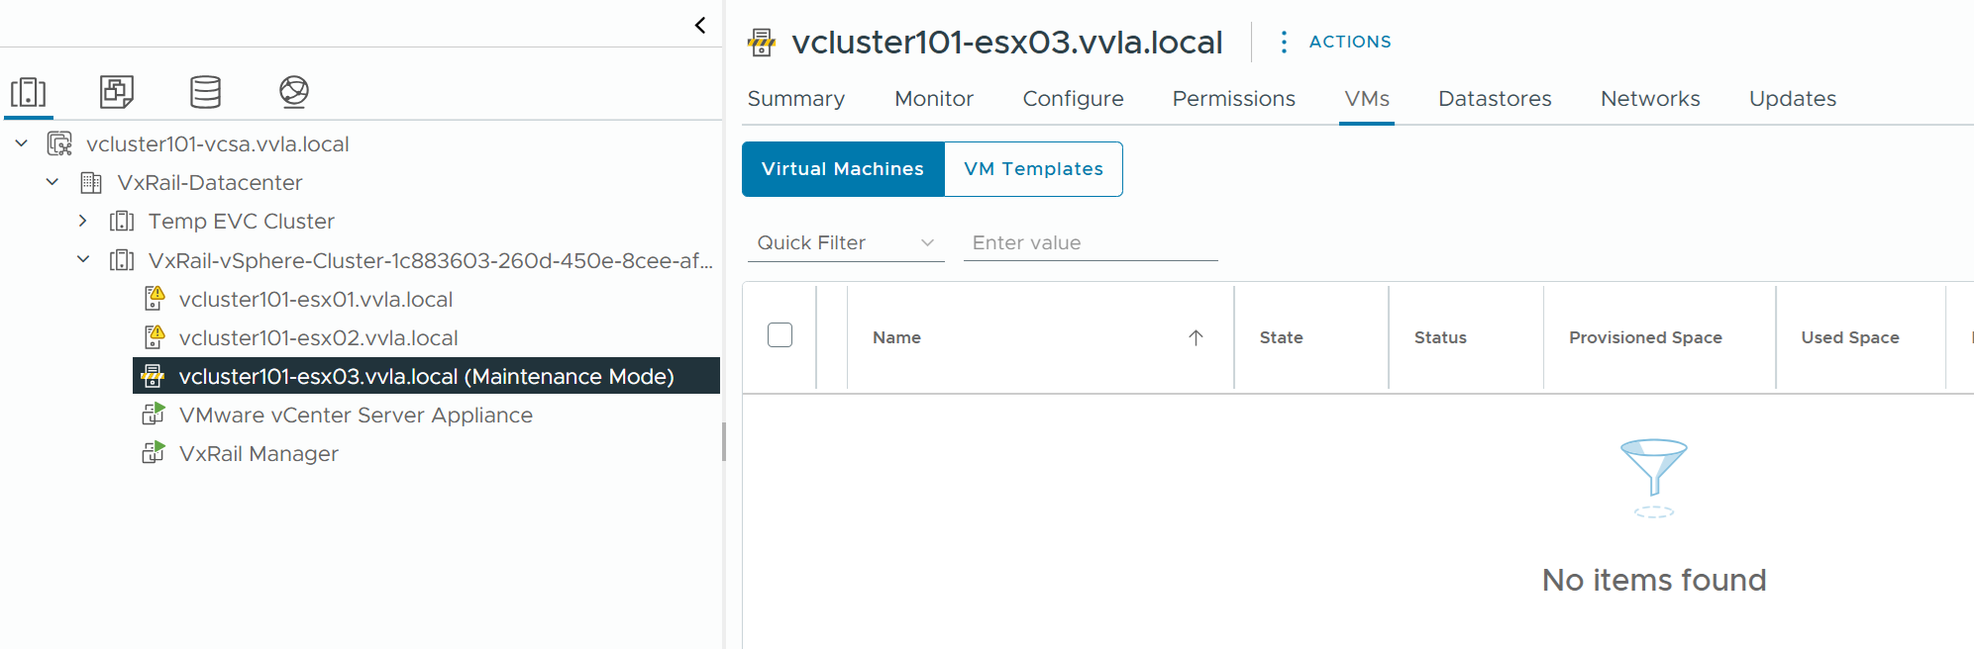Expand the Temp EVC Cluster node

(x=83, y=221)
